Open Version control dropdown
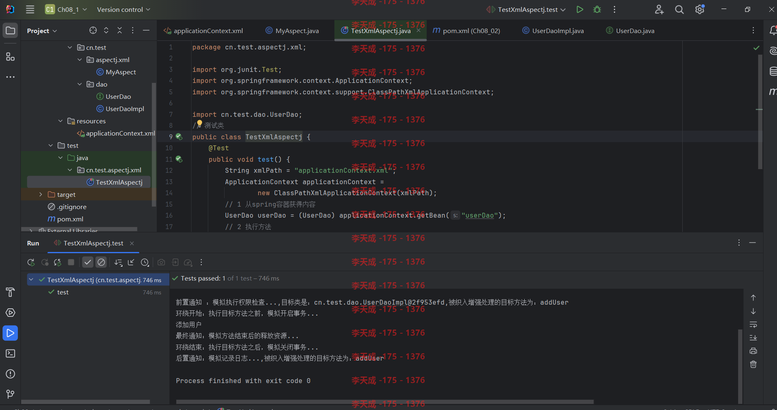Viewport: 777px width, 410px height. (124, 9)
